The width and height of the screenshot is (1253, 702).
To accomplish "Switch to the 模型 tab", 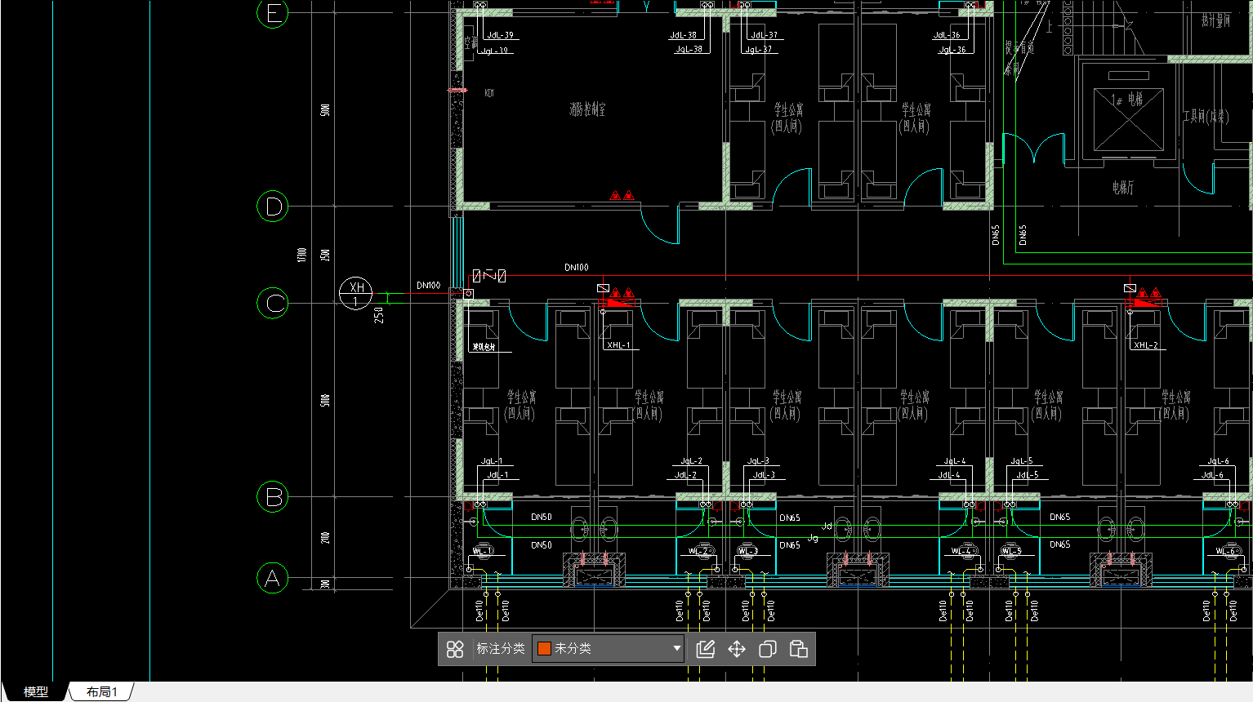I will (x=35, y=691).
